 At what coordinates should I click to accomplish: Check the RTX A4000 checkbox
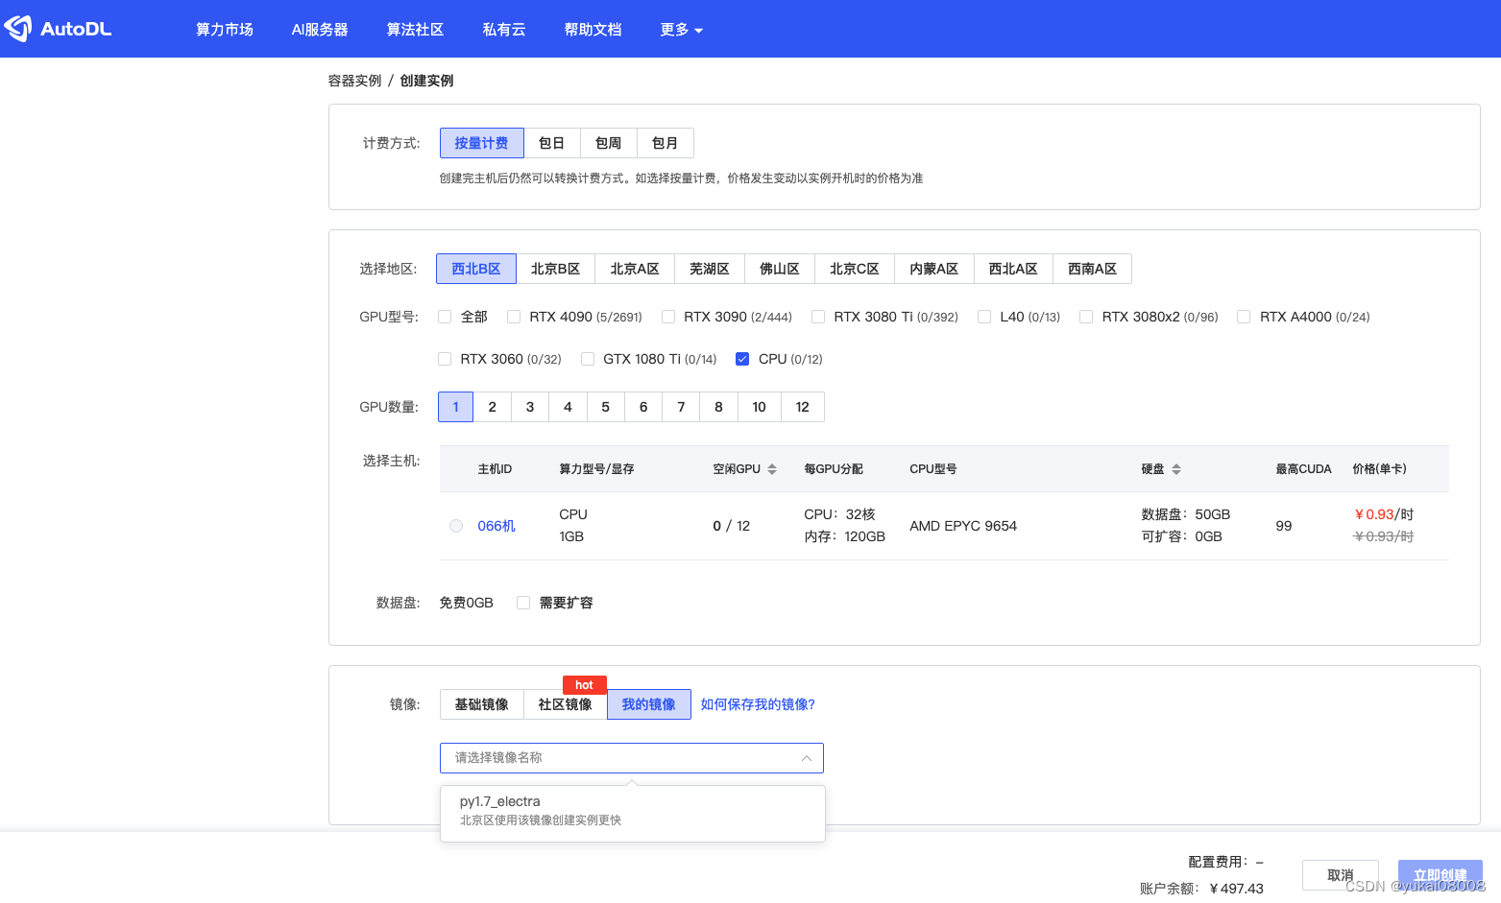tap(1244, 317)
